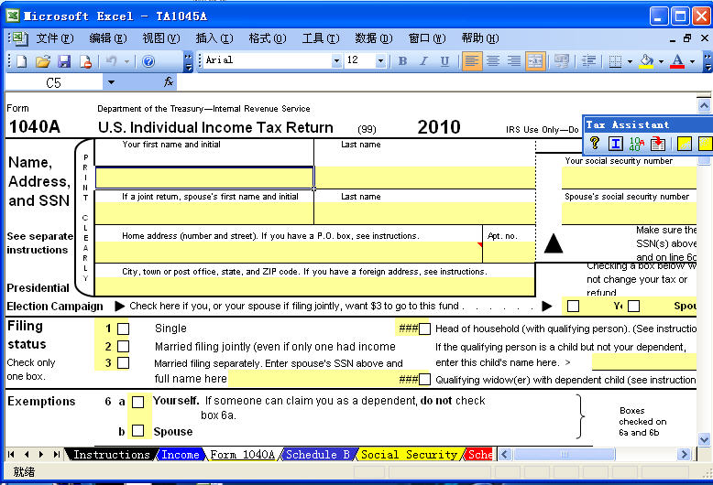Image resolution: width=713 pixels, height=485 pixels.
Task: Check exemption 6b Spouse box
Action: [x=137, y=430]
